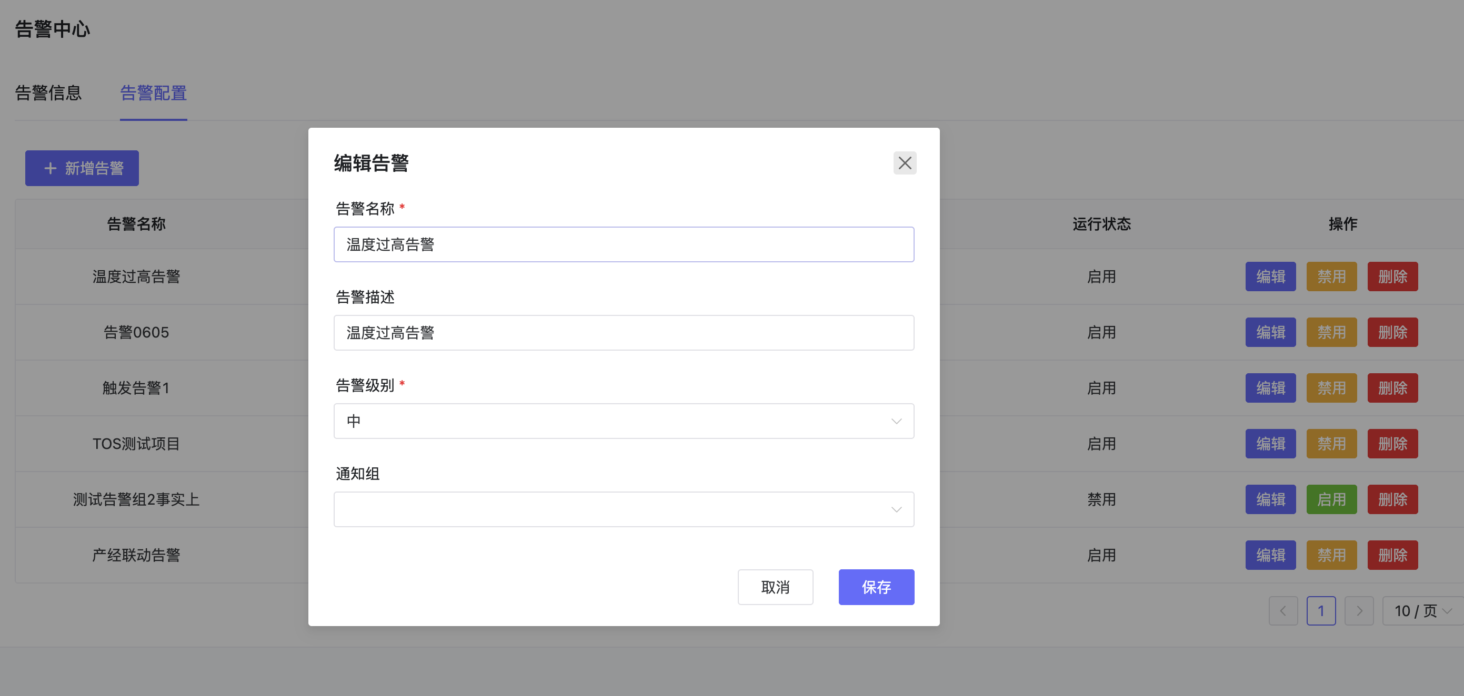Click the next page arrow in pagination
Viewport: 1464px width, 696px height.
tap(1359, 611)
